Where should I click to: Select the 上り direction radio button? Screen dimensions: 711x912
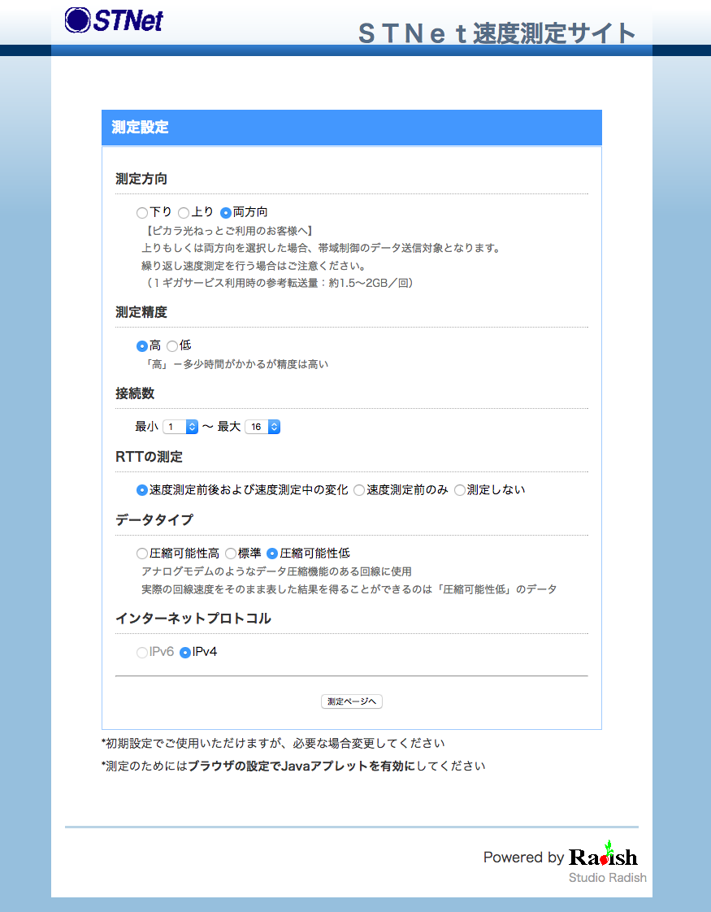(184, 213)
